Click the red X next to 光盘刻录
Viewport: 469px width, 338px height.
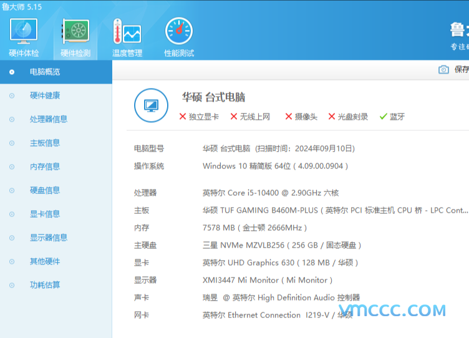click(331, 117)
